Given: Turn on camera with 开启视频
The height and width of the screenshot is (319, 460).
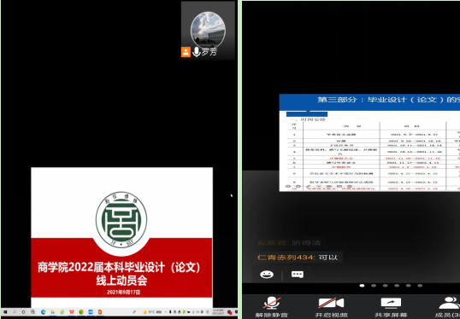Looking at the screenshot, I should pos(331,307).
